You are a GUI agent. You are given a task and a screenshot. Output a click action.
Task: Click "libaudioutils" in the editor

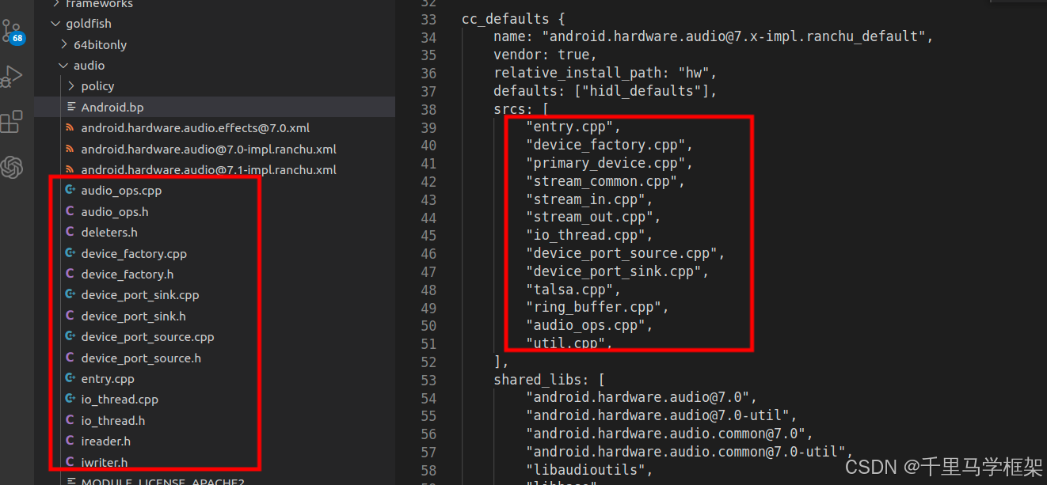coord(589,470)
